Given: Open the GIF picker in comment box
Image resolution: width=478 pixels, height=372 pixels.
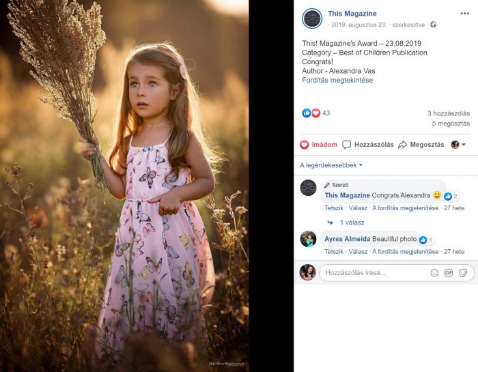Looking at the screenshot, I should pos(449,272).
